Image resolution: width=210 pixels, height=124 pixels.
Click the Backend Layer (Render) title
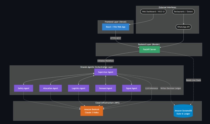149,44
